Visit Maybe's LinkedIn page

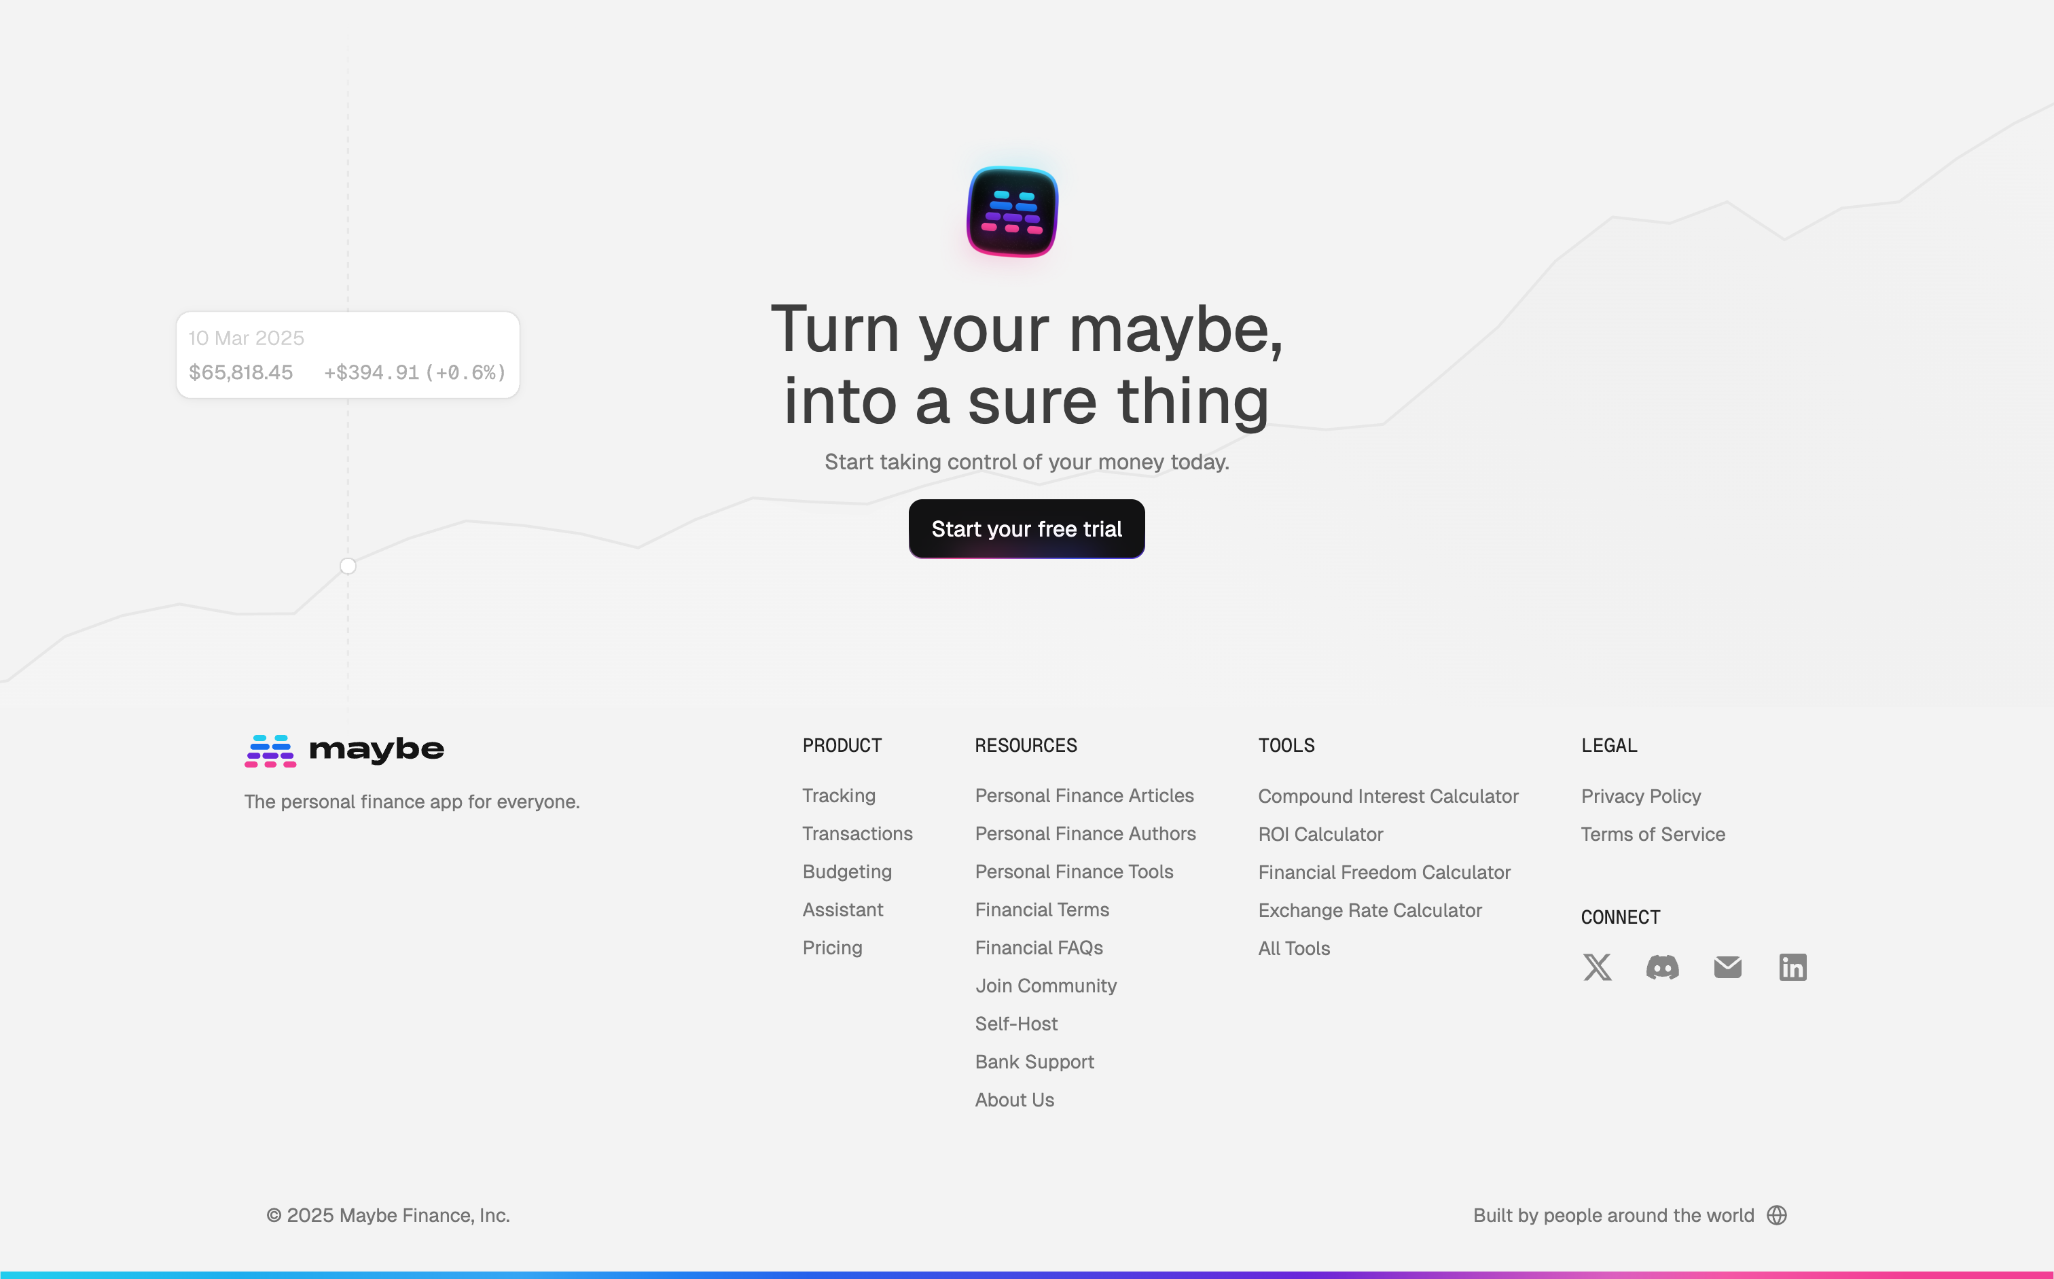(1792, 967)
